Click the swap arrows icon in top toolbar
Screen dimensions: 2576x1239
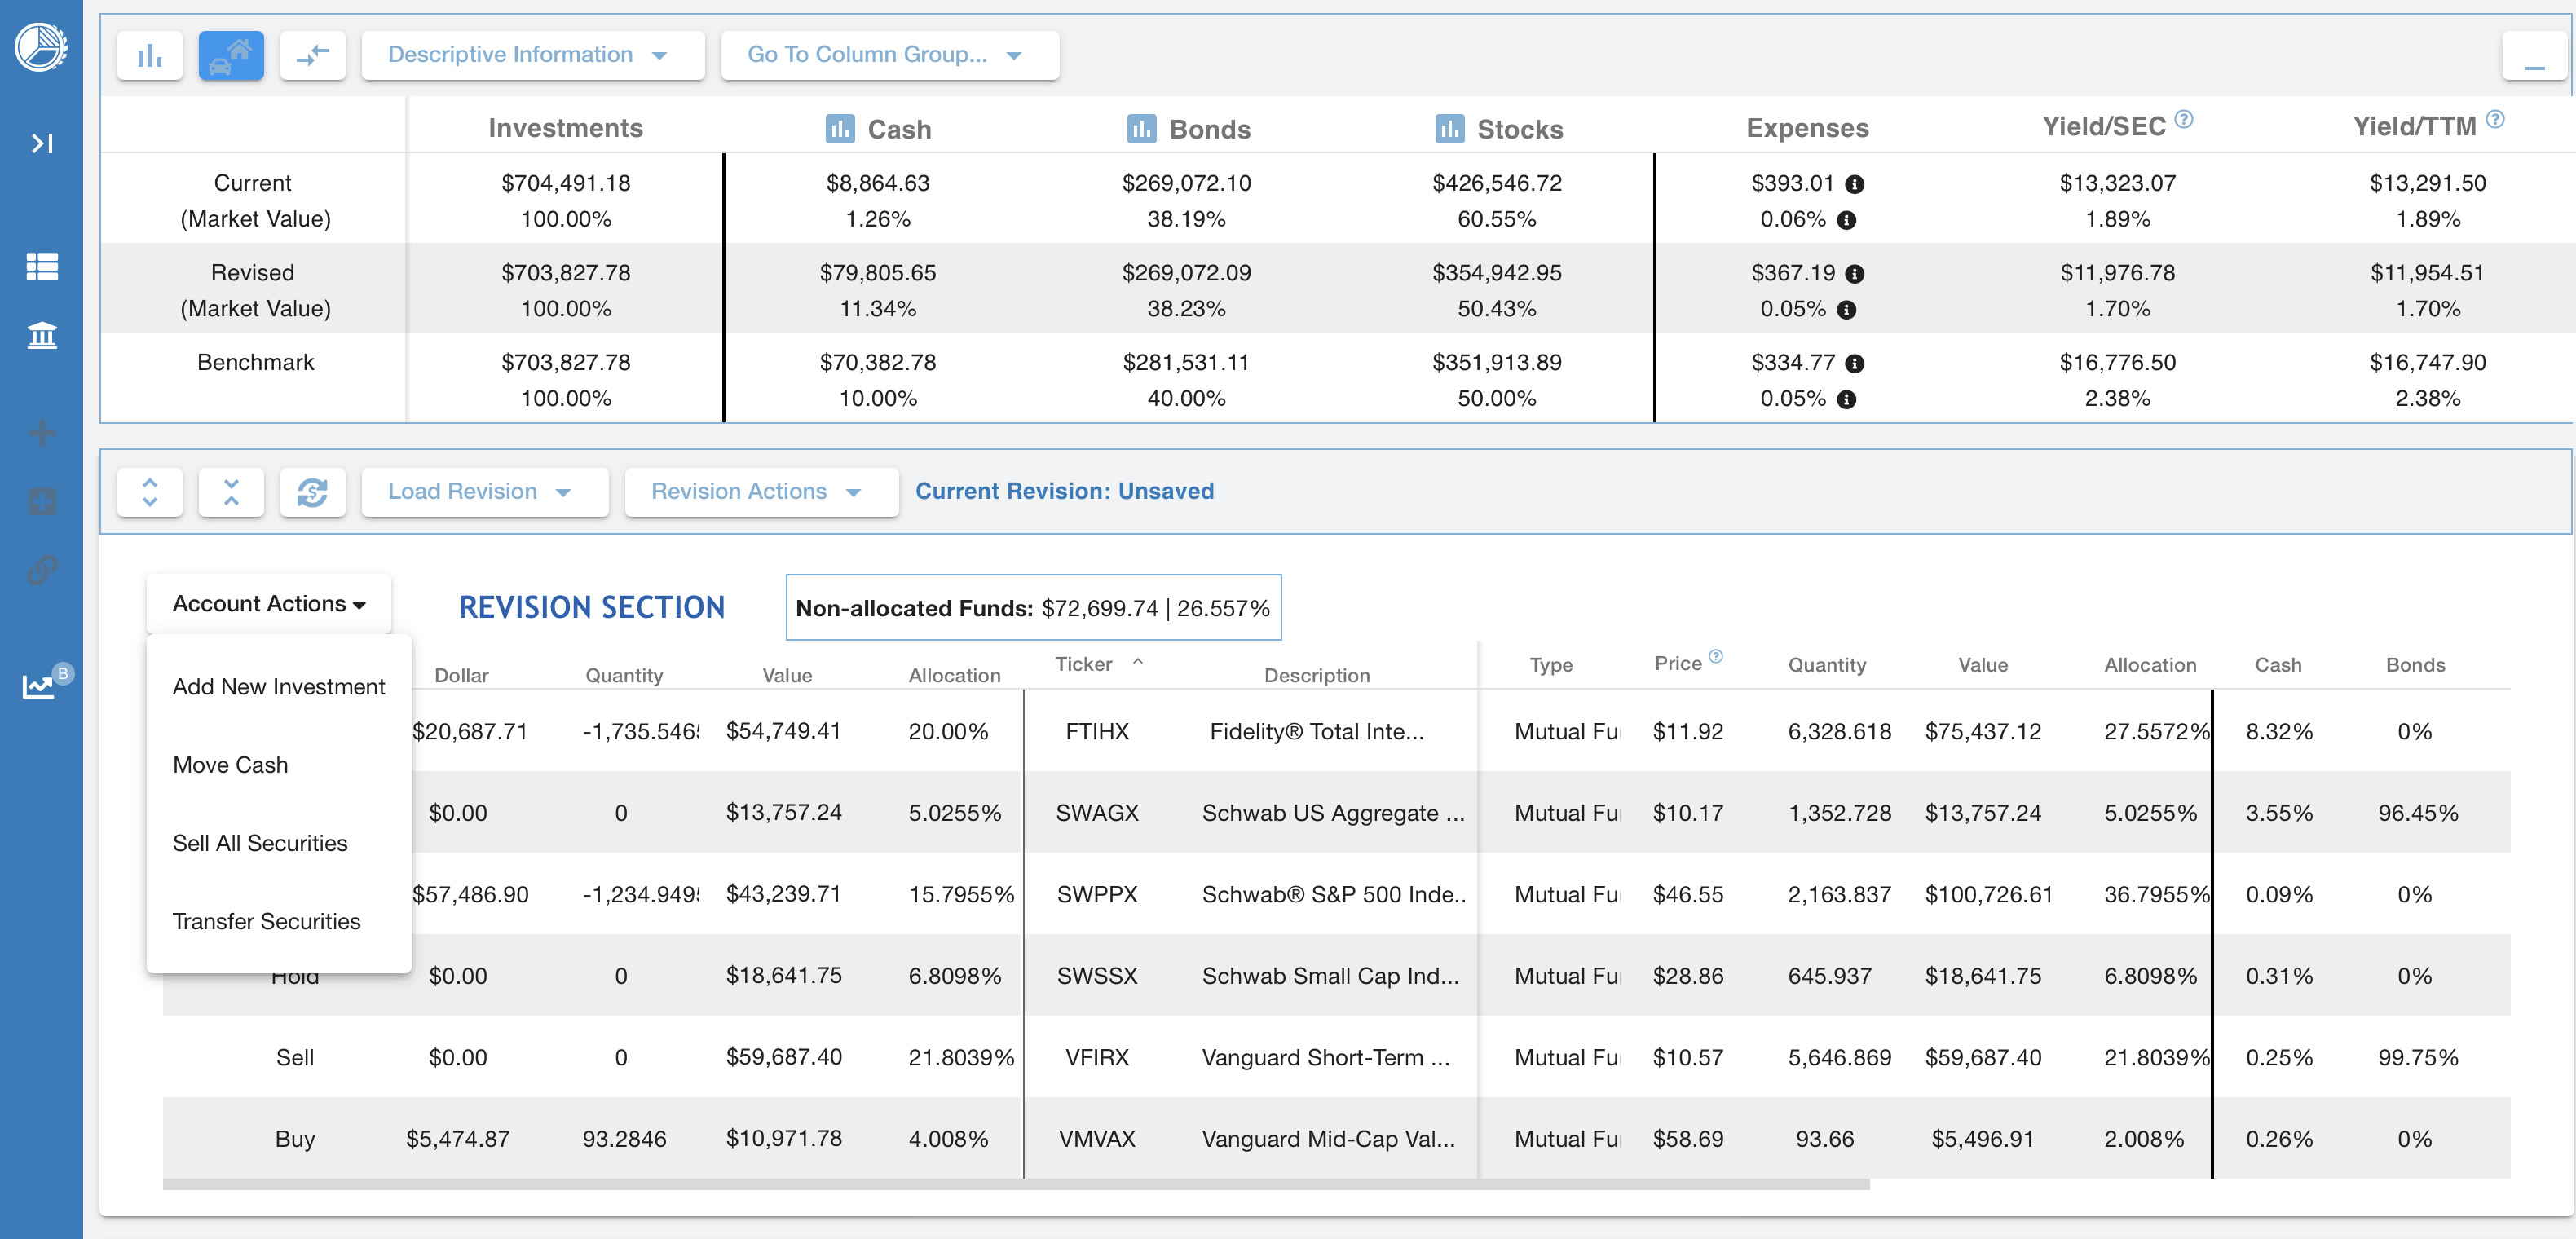(312, 55)
